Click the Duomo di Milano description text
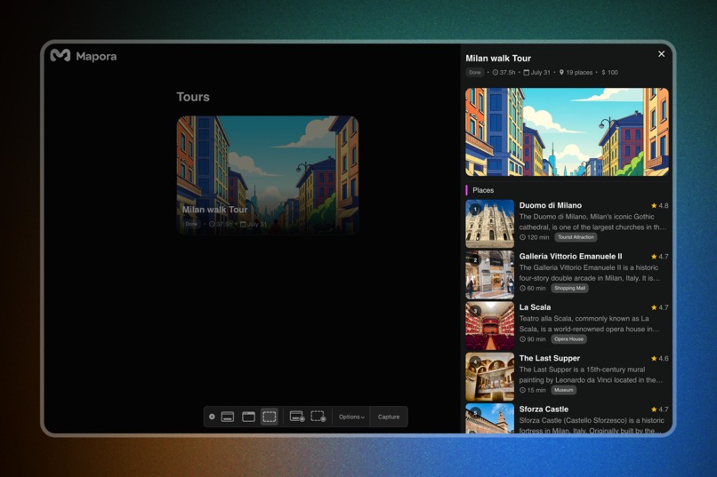This screenshot has height=477, width=717. [x=592, y=222]
